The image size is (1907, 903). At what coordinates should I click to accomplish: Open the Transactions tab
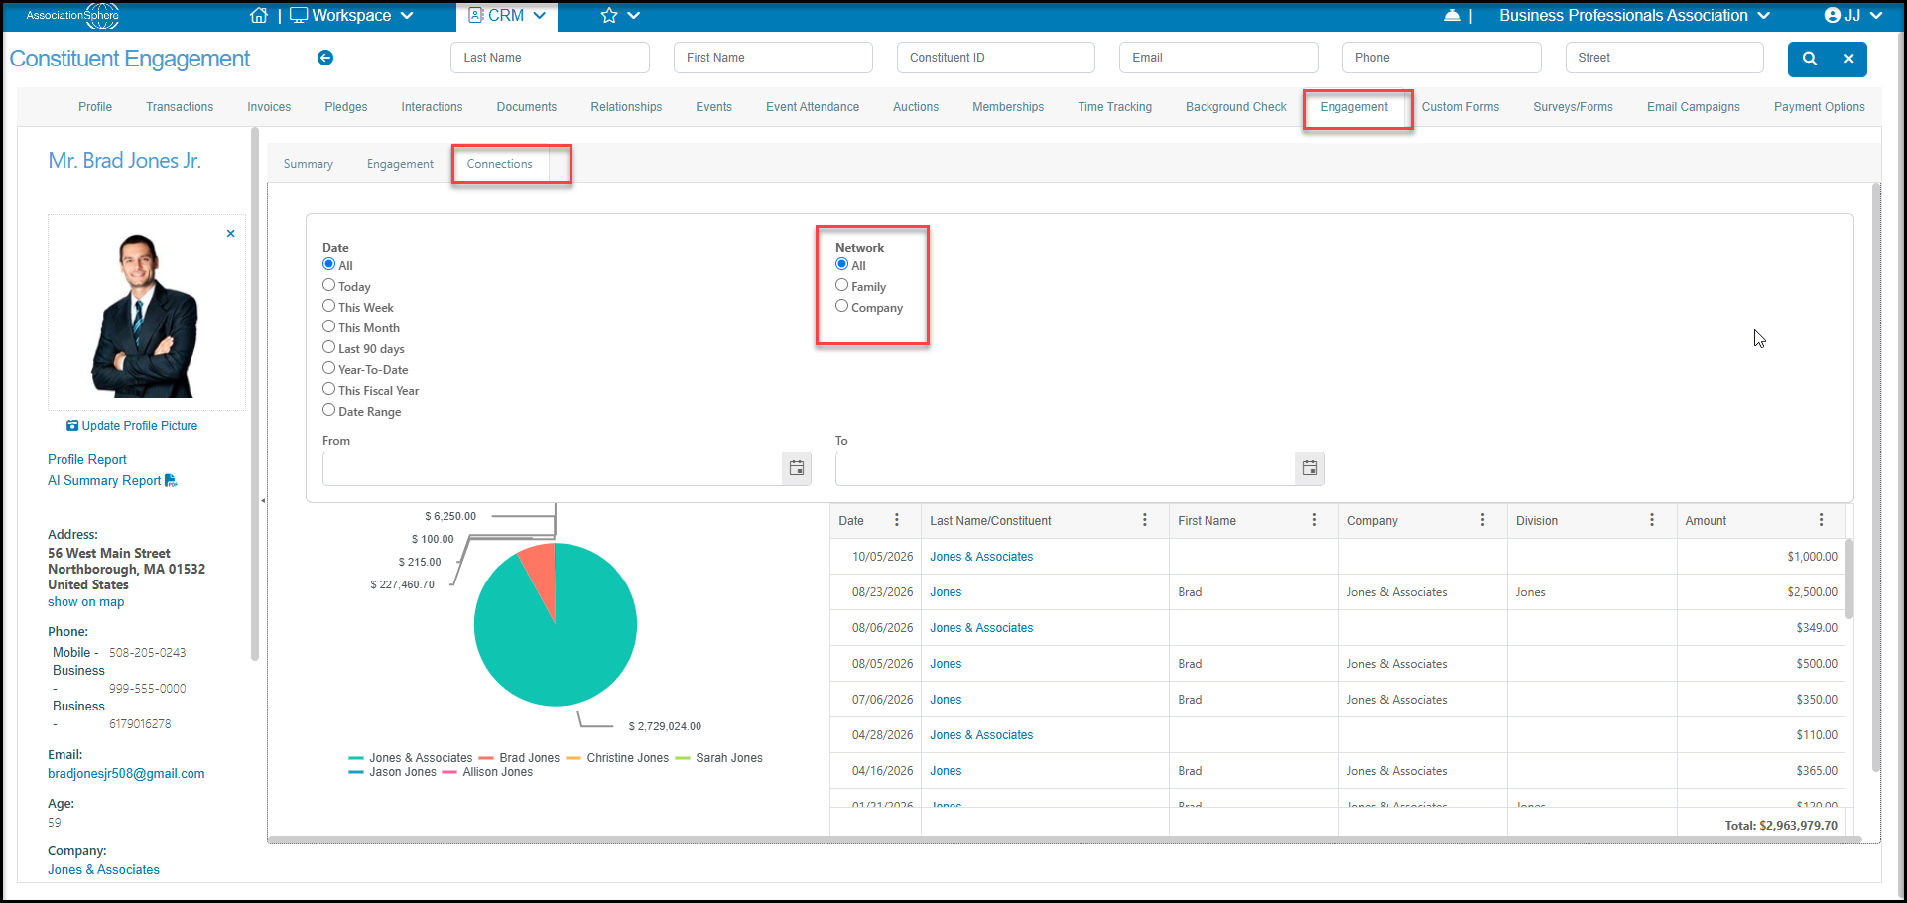pyautogui.click(x=180, y=107)
